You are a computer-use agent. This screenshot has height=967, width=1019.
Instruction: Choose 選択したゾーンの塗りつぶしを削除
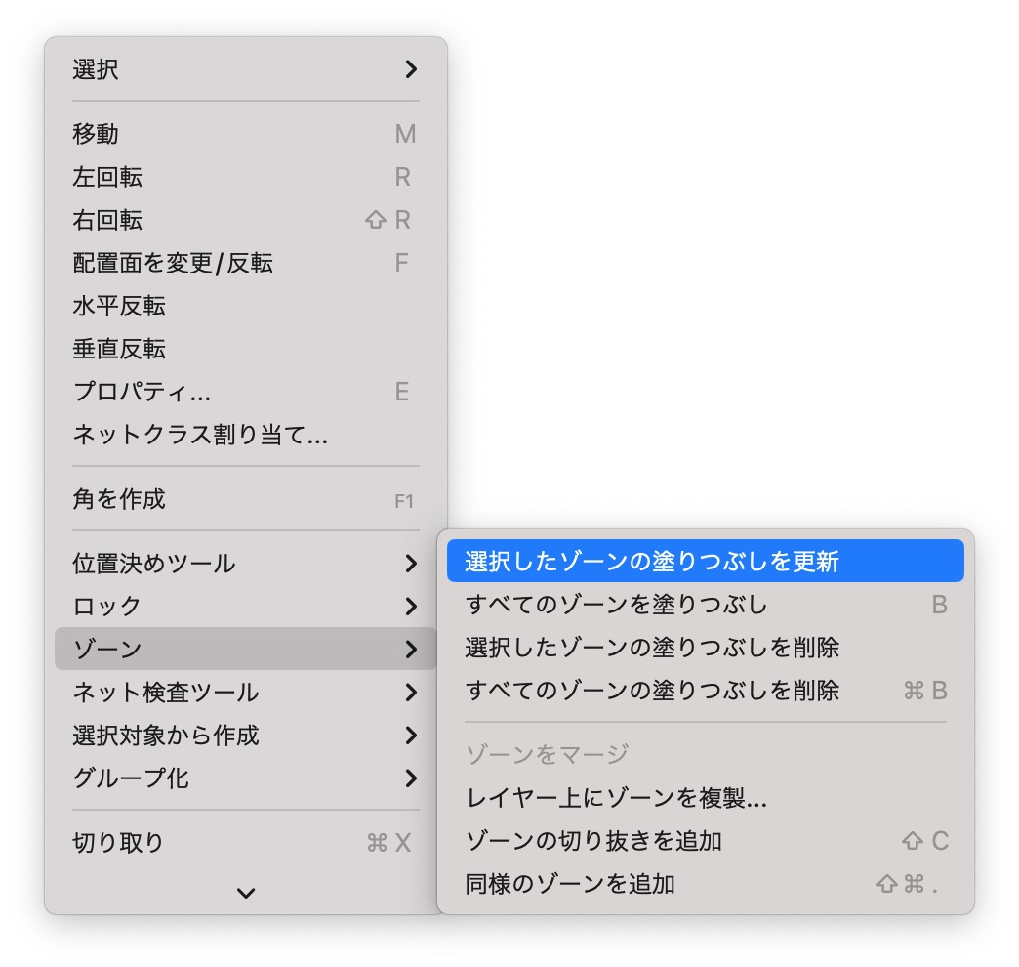tap(705, 647)
